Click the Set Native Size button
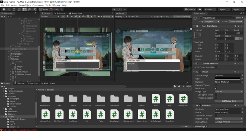 tap(229, 101)
